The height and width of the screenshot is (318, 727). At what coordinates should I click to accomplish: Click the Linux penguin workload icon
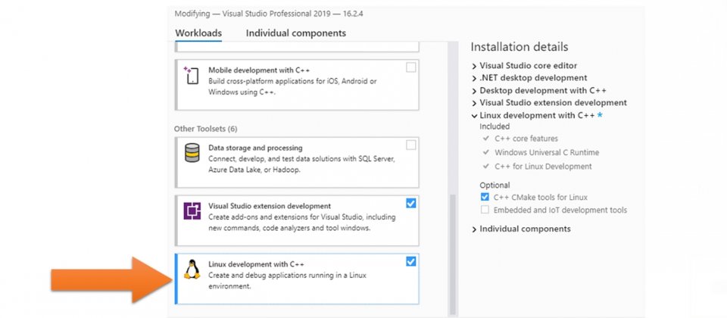tap(192, 270)
